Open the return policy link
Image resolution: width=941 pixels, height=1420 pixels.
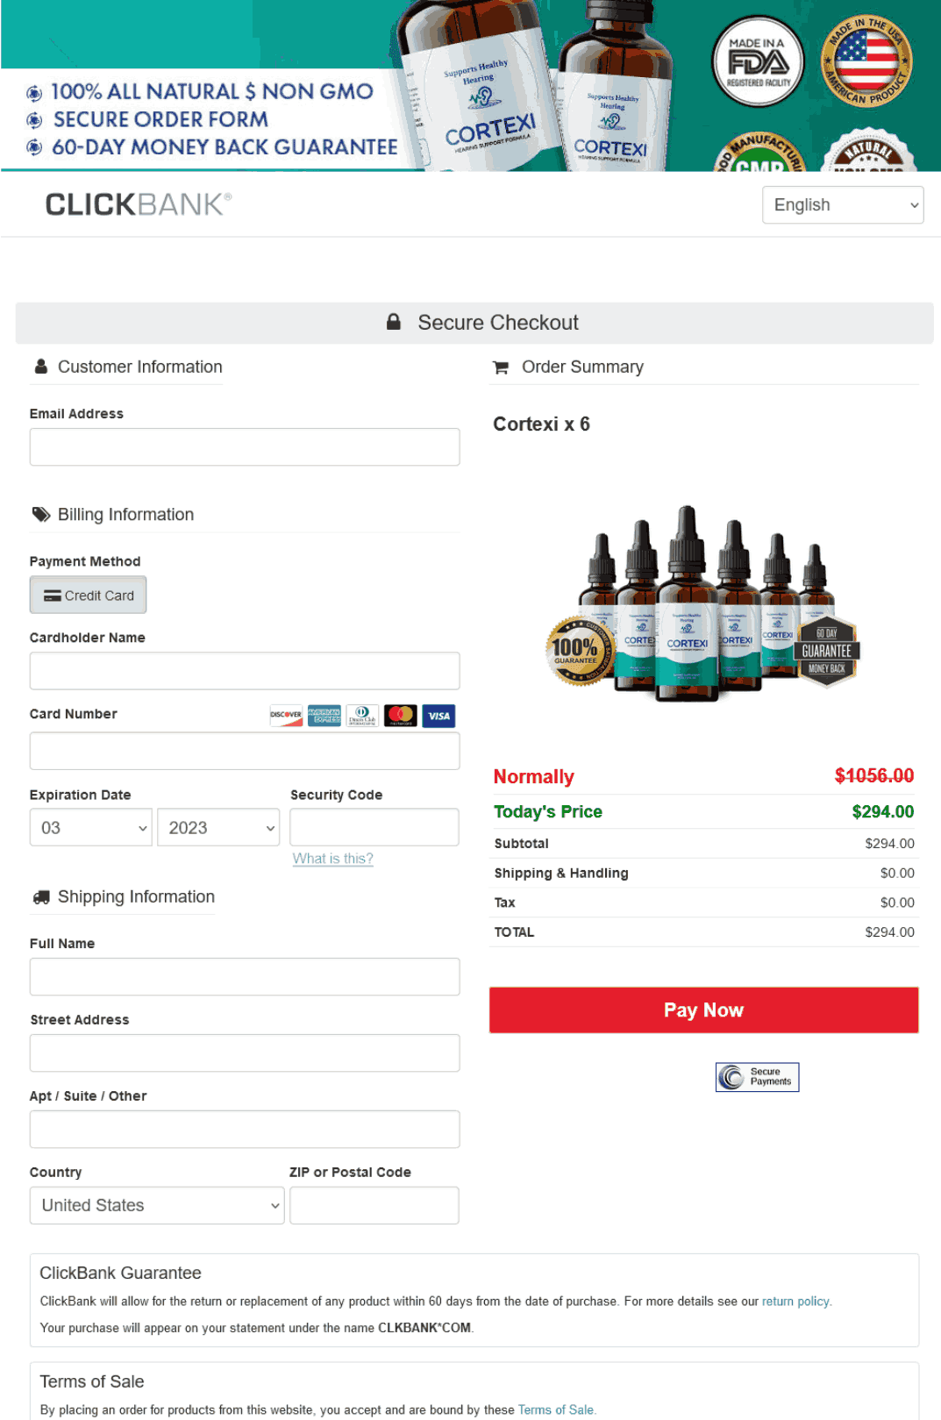[795, 1302]
